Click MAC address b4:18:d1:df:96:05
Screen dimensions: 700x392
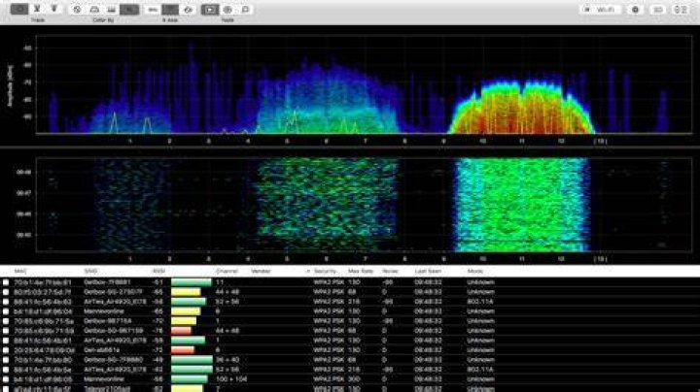point(43,379)
